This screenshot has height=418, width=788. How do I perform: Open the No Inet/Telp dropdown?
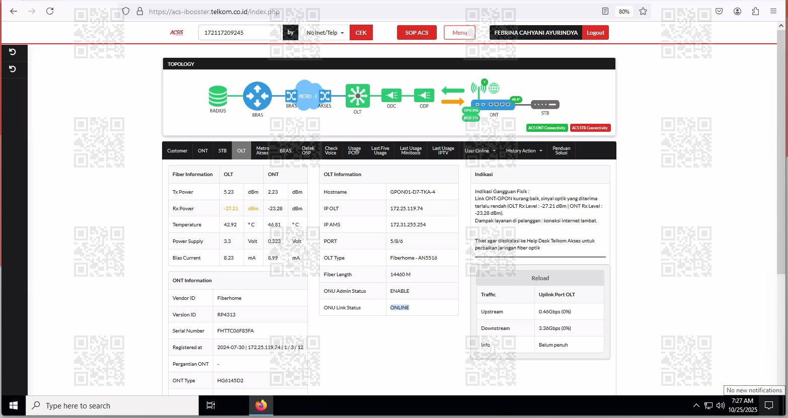click(325, 33)
